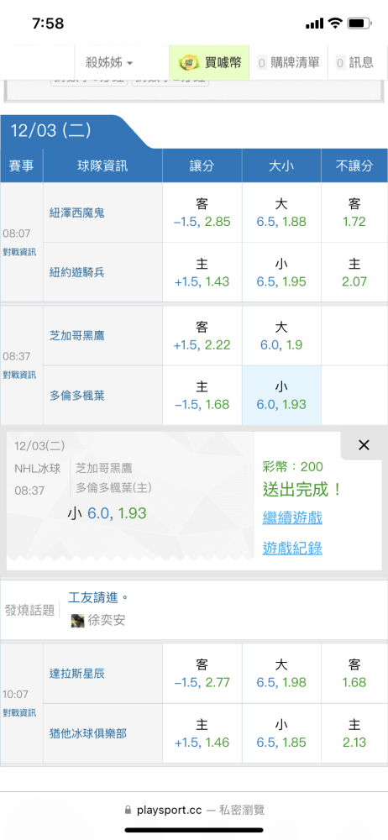The height and width of the screenshot is (840, 388).
Task: Click the 遊戲紀錄 link
Action: (x=292, y=548)
